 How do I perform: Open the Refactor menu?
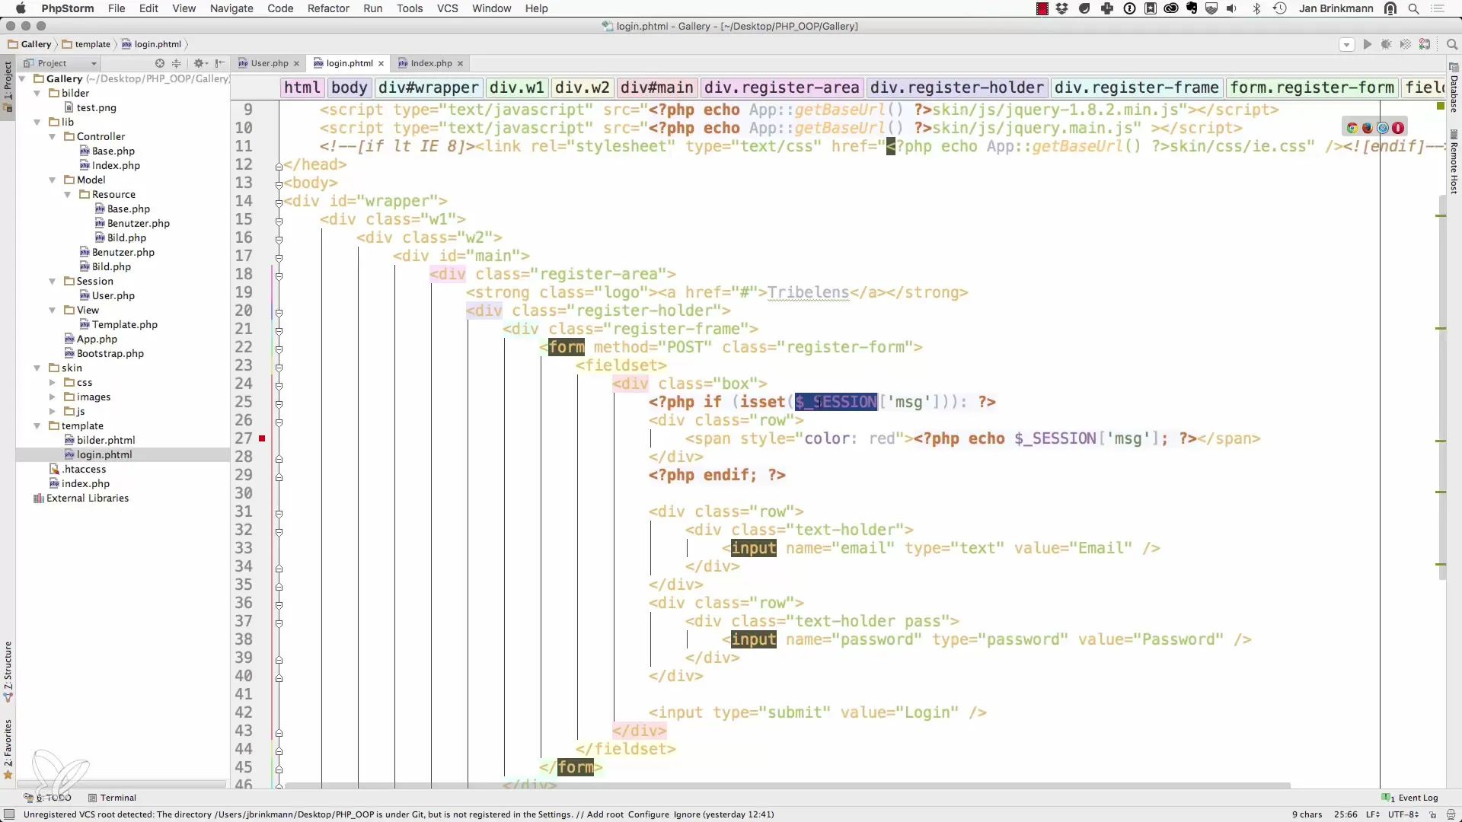[x=328, y=8]
